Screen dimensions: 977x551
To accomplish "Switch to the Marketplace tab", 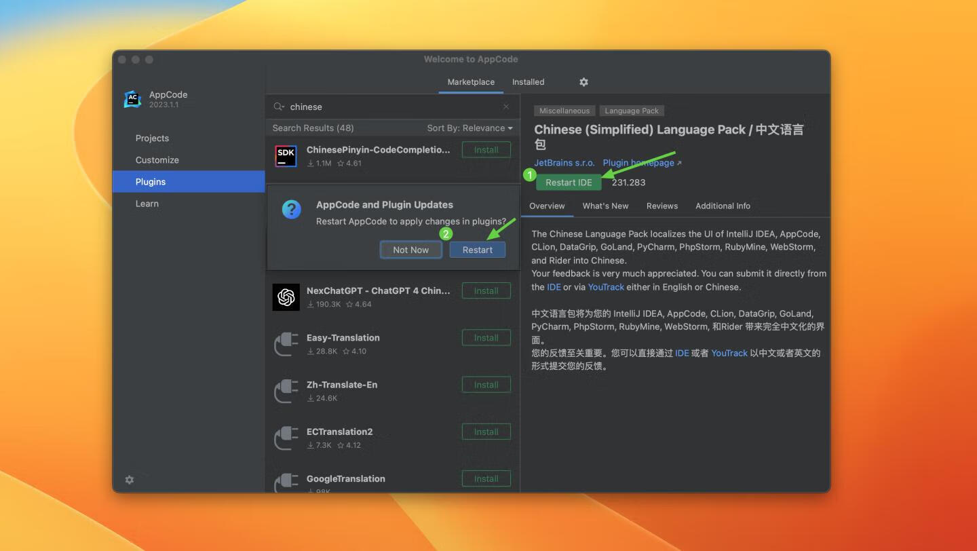I will point(471,82).
